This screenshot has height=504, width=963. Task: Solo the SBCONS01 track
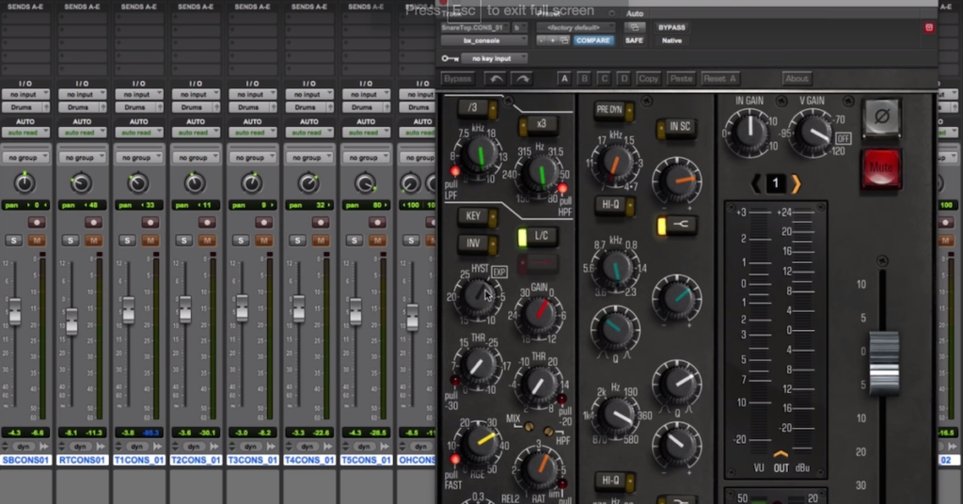click(x=13, y=240)
